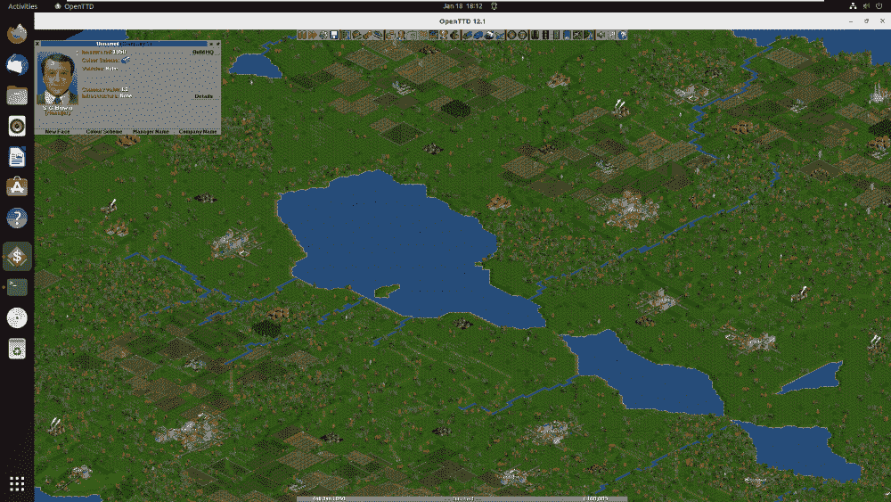Viewport: 891px width, 502px height.
Task: Open Ubuntu Activities overview
Action: [23, 6]
